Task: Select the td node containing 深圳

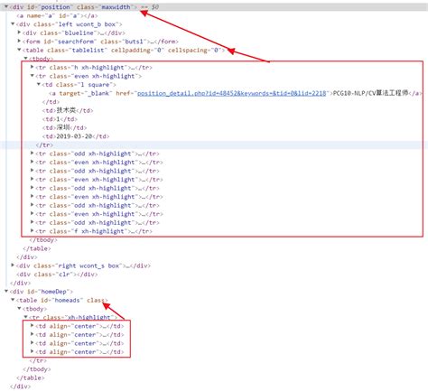Action: click(64, 127)
